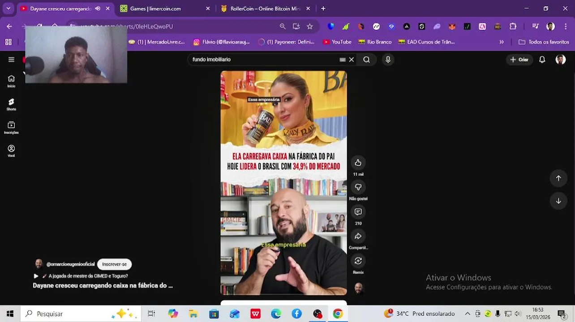Screen dimensions: 575x322
Task: Go to the next Short with down arrow
Action: point(558,201)
